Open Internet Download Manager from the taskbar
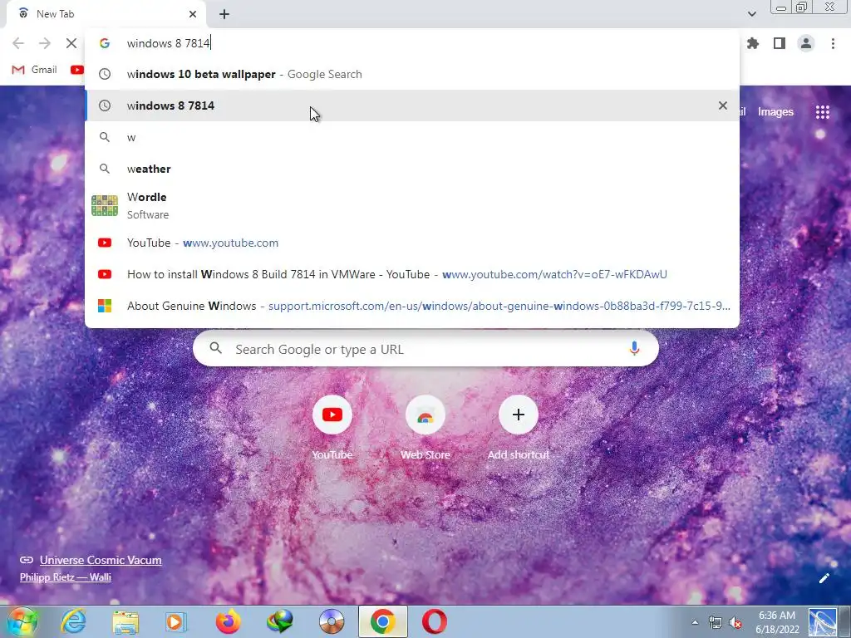Viewport: 851px width, 638px height. [279, 621]
